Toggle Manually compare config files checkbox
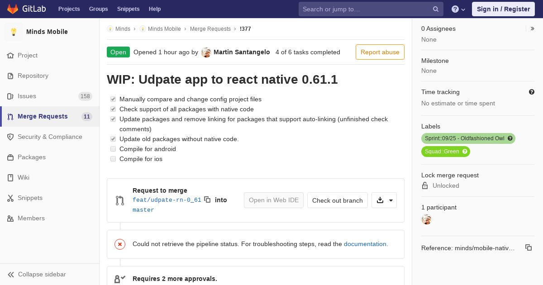Image resolution: width=543 pixels, height=285 pixels. point(113,99)
